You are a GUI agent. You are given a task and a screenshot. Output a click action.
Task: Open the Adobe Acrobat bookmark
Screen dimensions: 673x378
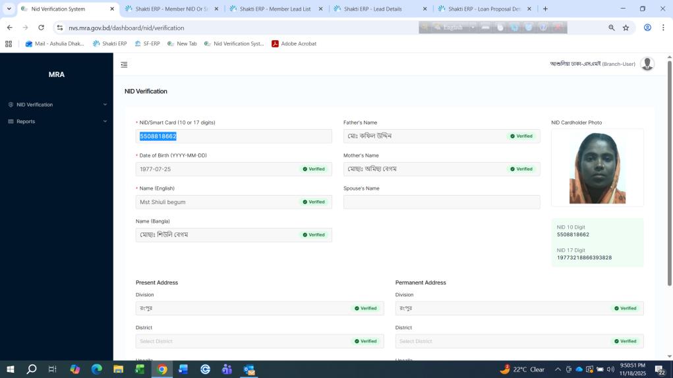point(294,43)
